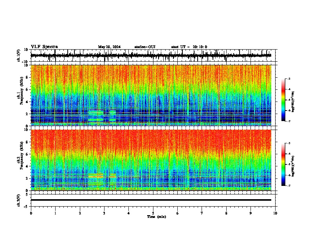Click the ch.2 frequency tick label '6'

coord(27,154)
